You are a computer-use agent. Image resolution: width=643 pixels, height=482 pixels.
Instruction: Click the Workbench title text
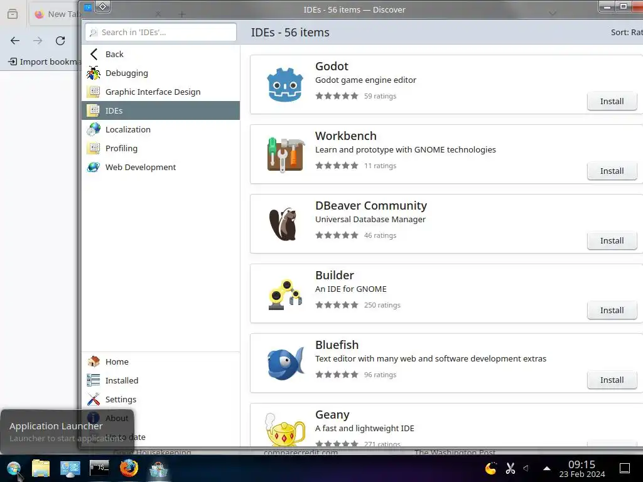(x=346, y=136)
